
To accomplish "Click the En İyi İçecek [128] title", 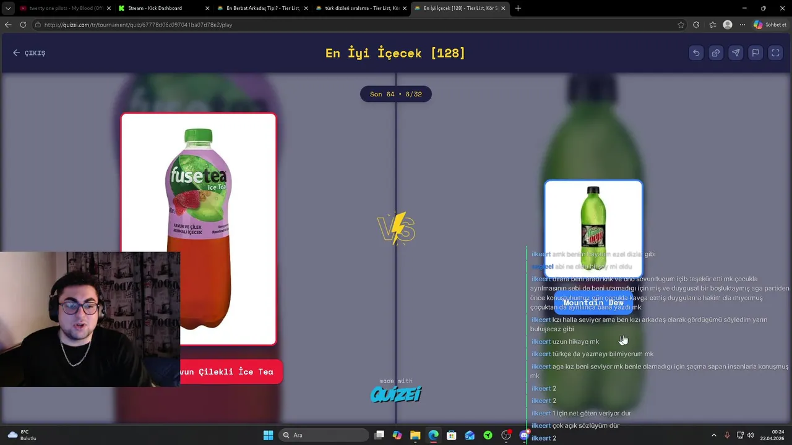I will click(x=395, y=53).
